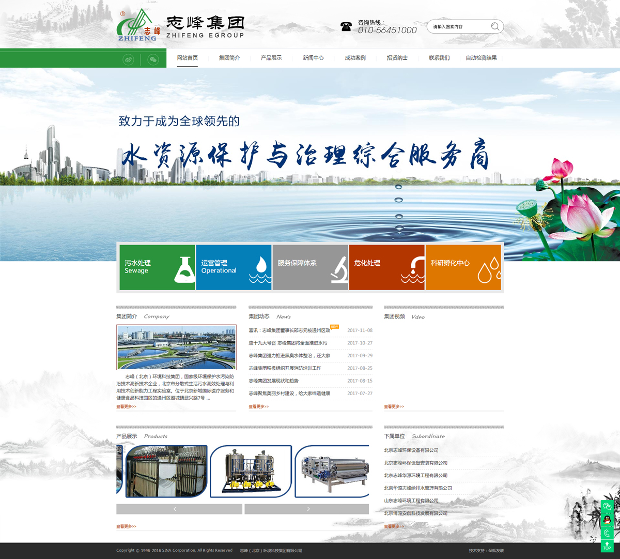Go to 新闻中心 in navigation bar
Image resolution: width=620 pixels, height=559 pixels.
coord(313,58)
